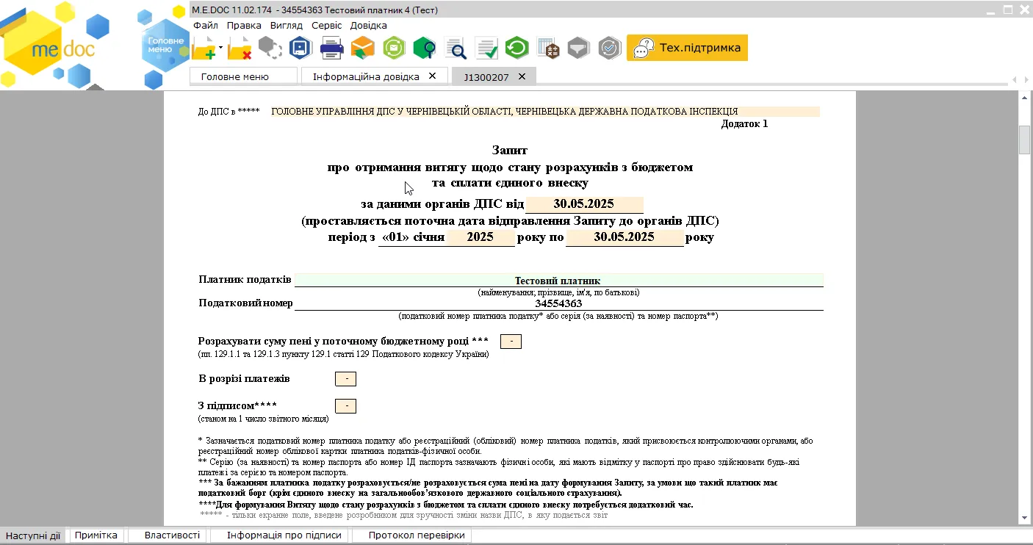1033x545 pixels.
Task: Click the table calculator icon
Action: tap(548, 49)
